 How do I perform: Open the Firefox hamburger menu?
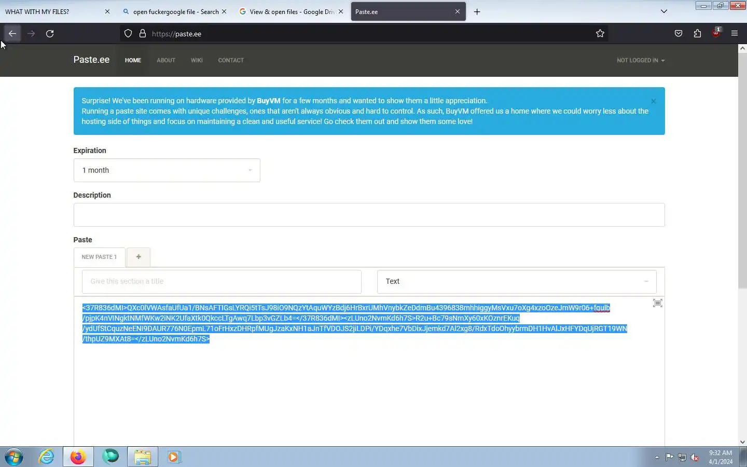click(x=735, y=34)
